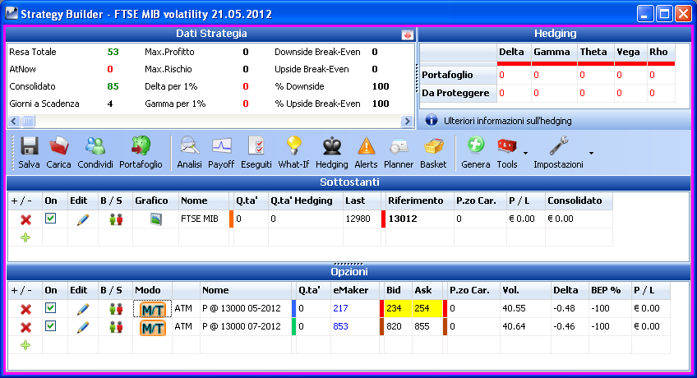Image resolution: width=697 pixels, height=378 pixels.
Task: Uncheck the On checkbox for FTSE MIB
Action: point(51,218)
